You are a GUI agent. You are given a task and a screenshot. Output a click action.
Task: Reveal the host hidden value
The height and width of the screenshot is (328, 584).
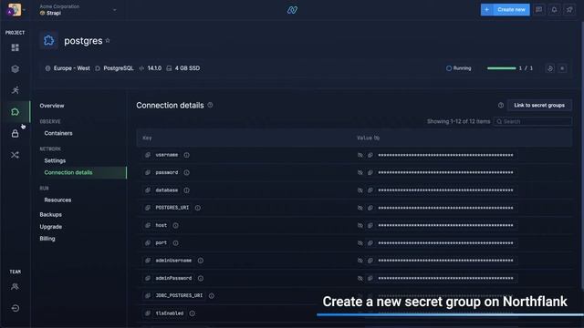(x=360, y=225)
